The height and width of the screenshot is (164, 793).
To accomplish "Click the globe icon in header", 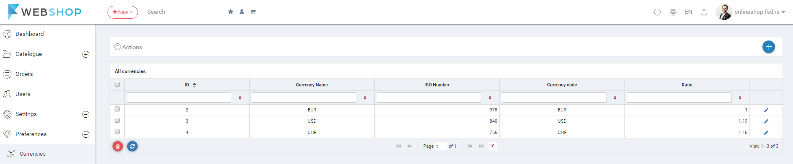I will (x=673, y=12).
